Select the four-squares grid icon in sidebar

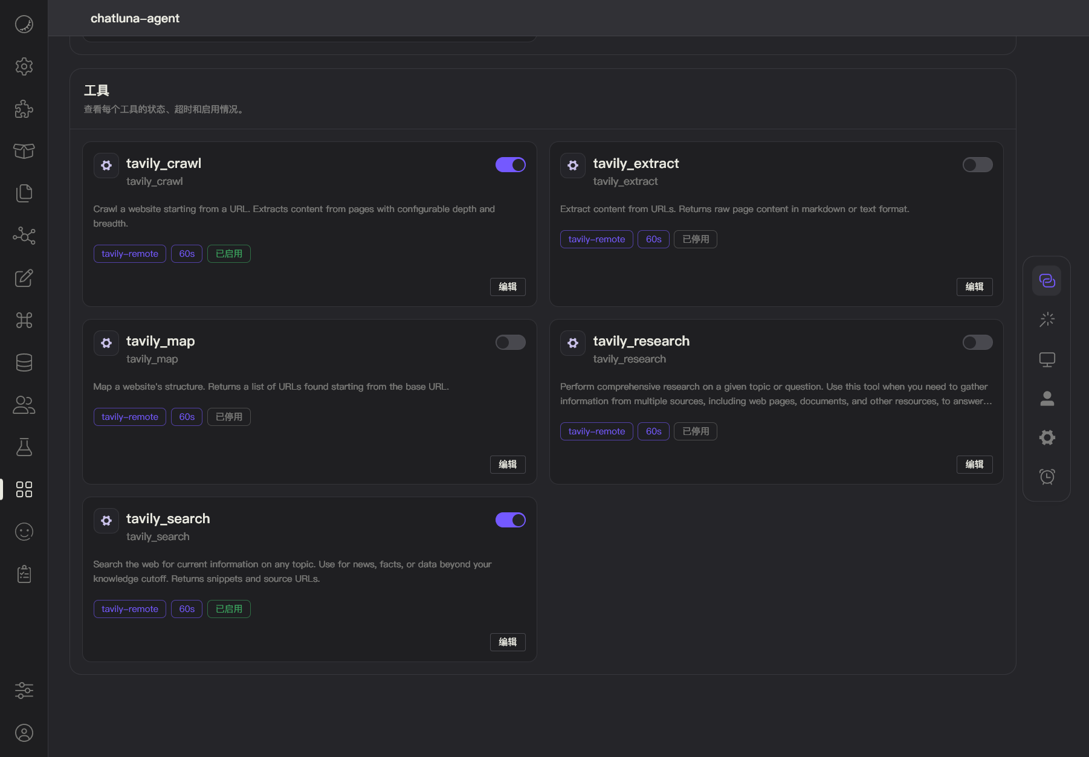point(24,489)
